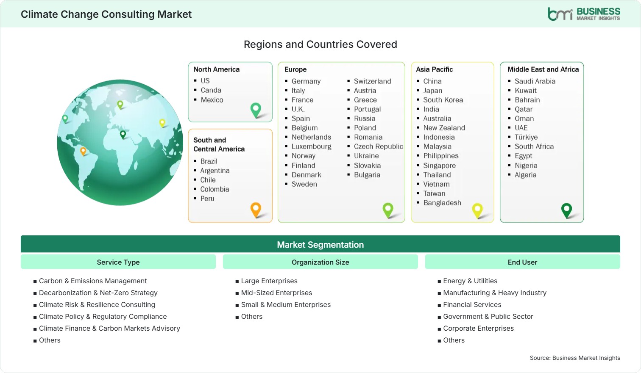The image size is (641, 373).
Task: Click the dark green pin at globe center
Action: click(123, 135)
